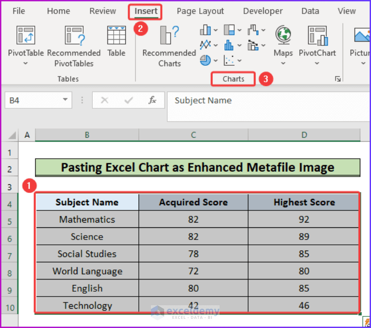Select the cell with value 46
Screen dimensions: 371x328
pos(304,305)
